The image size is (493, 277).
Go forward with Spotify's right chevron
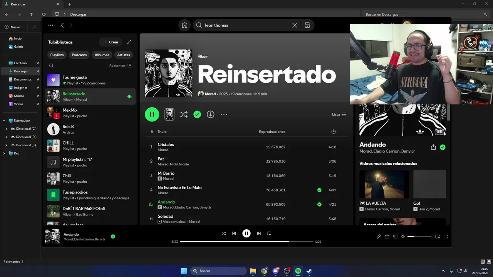click(71, 25)
